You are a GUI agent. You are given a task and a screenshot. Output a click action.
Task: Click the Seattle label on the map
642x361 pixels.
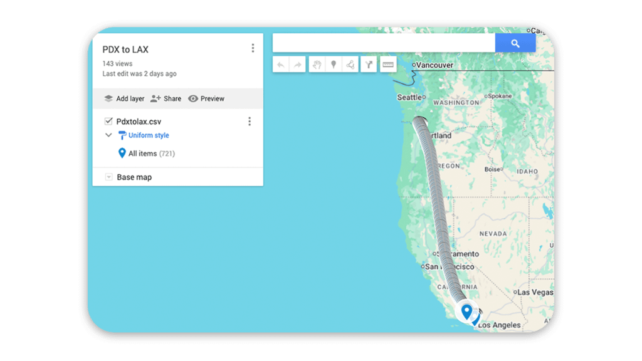click(x=409, y=97)
